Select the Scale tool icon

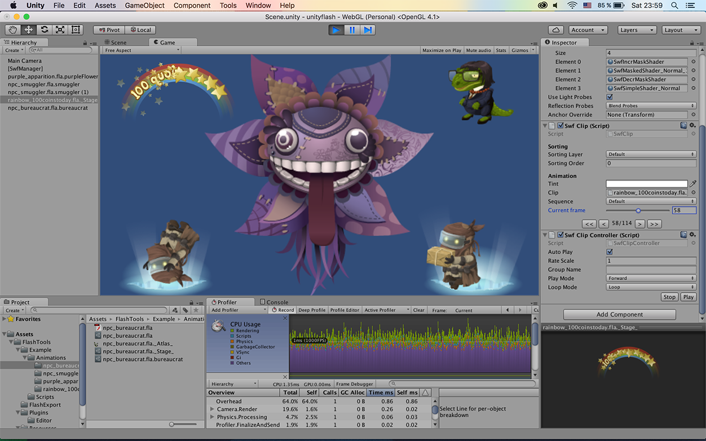pos(60,30)
